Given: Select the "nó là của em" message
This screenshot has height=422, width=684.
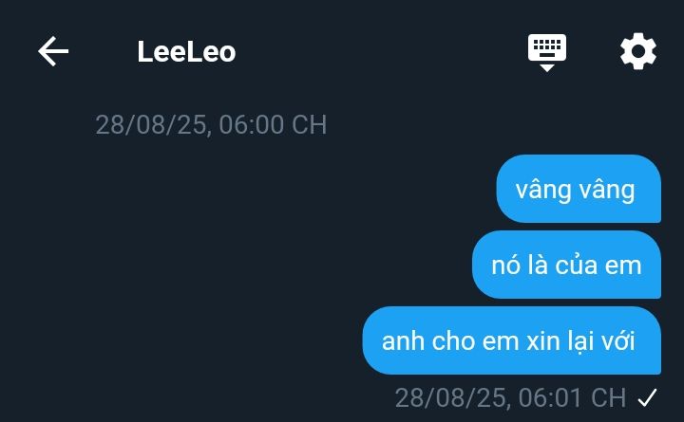Looking at the screenshot, I should coord(566,265).
